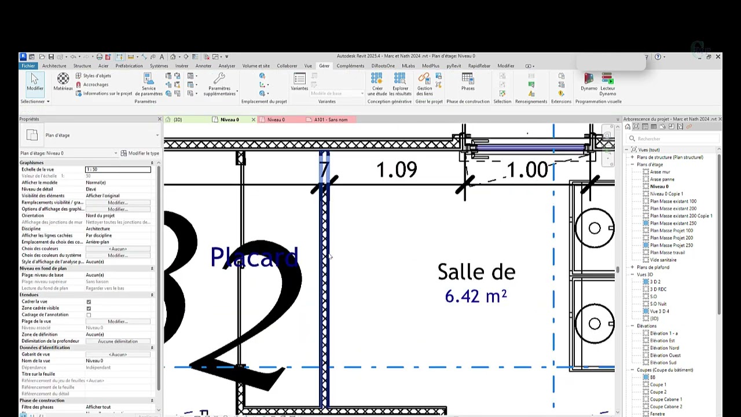Open the Matériaux dialog

point(63,82)
